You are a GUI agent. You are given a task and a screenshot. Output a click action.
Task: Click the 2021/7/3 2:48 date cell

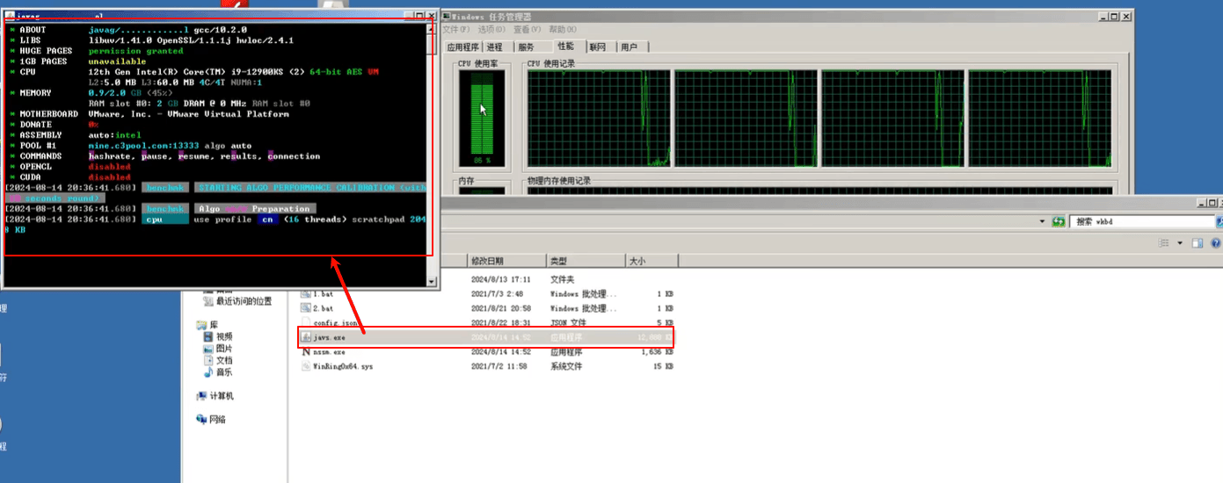click(497, 293)
